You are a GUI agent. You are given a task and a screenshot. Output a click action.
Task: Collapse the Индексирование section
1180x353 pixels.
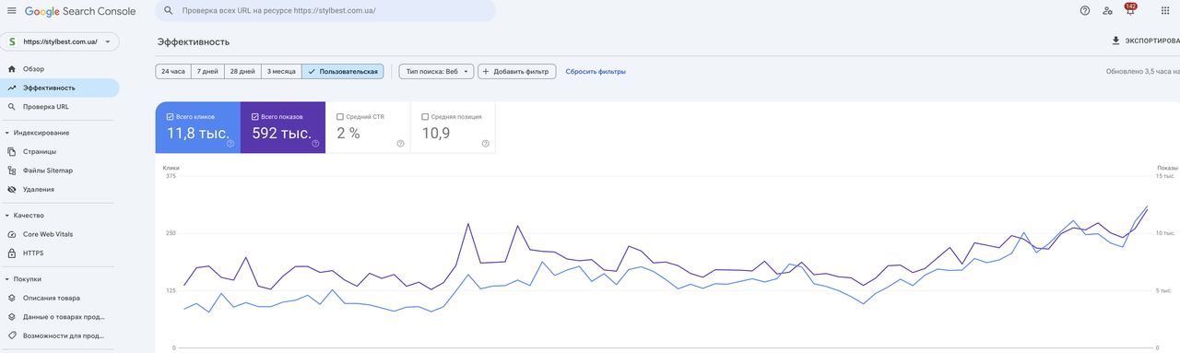click(x=7, y=133)
